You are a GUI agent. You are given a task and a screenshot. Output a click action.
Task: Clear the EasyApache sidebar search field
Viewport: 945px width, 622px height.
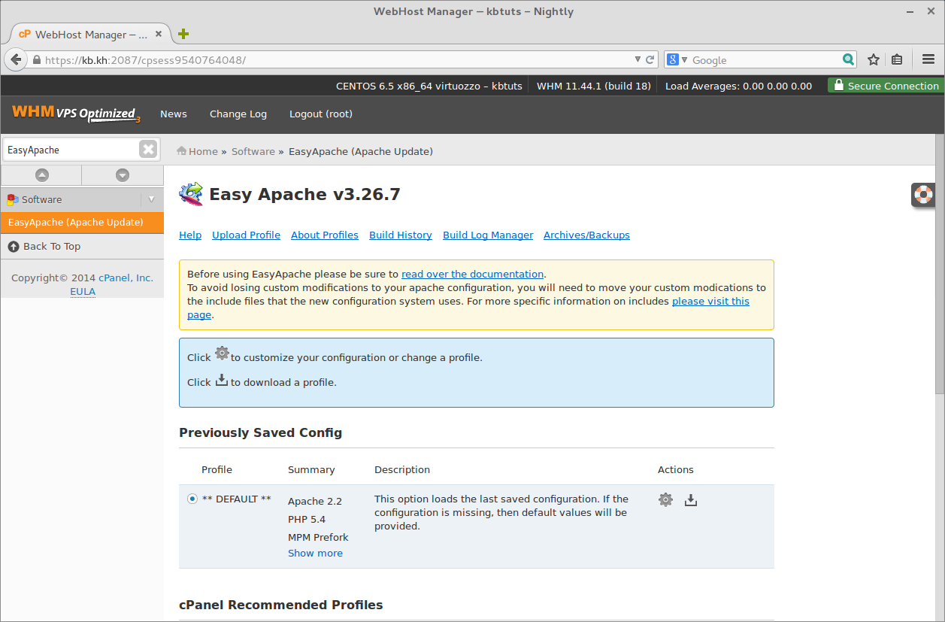tap(148, 150)
